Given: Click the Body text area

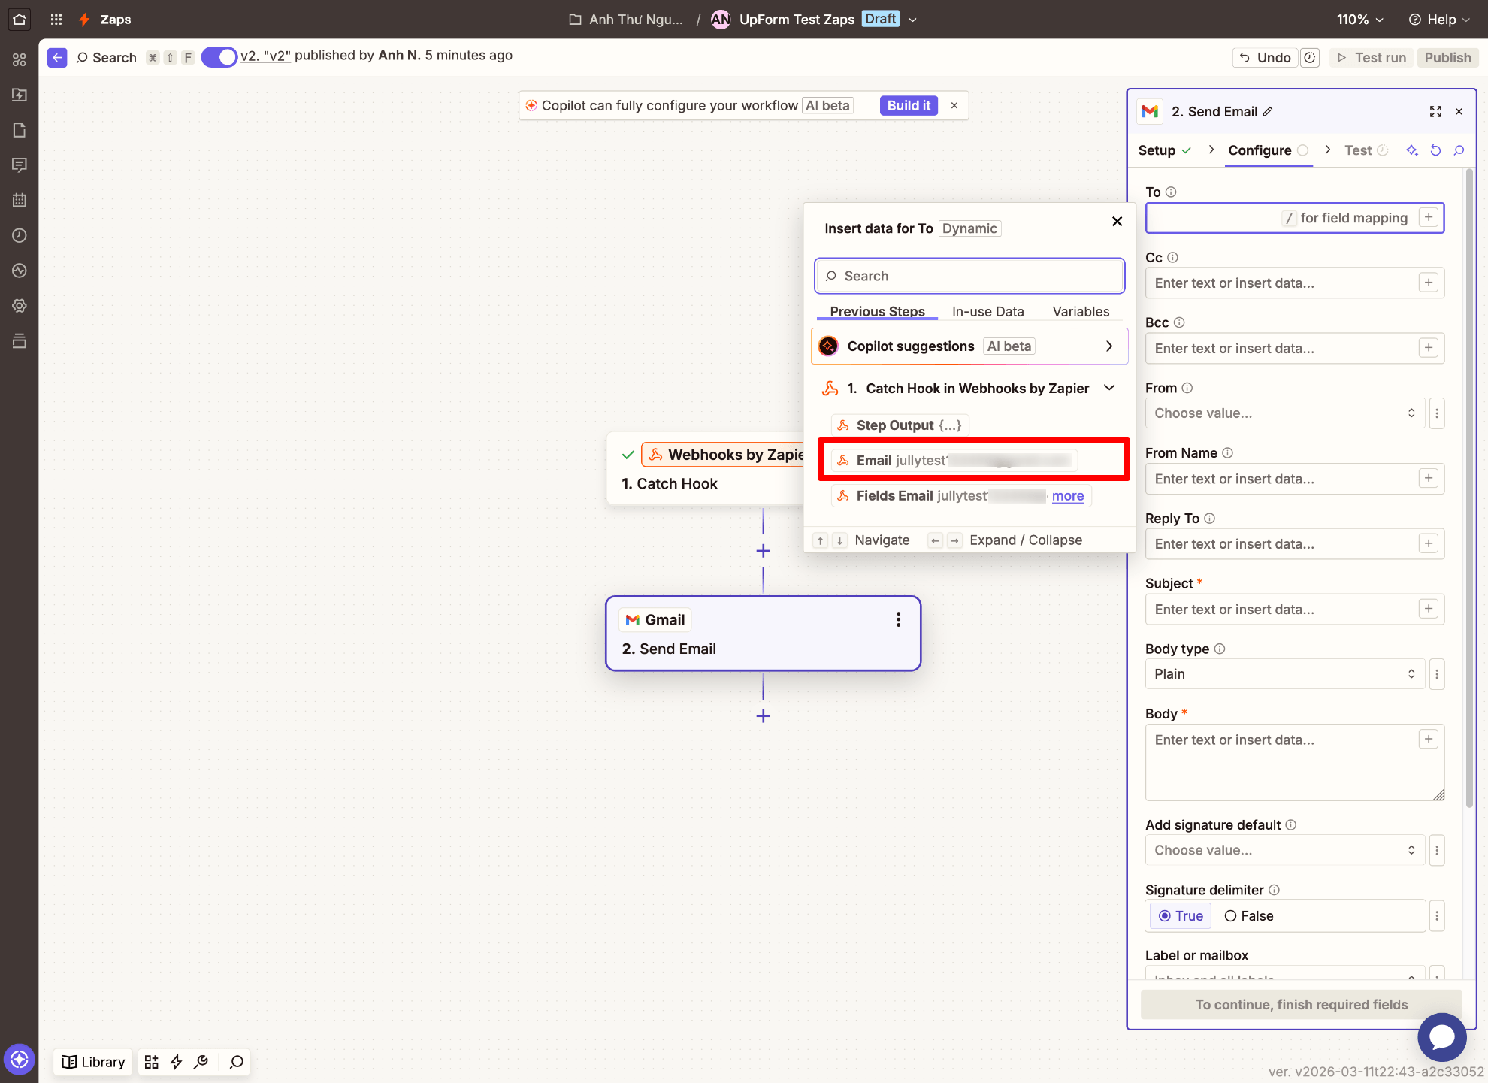Looking at the screenshot, I should click(x=1294, y=763).
